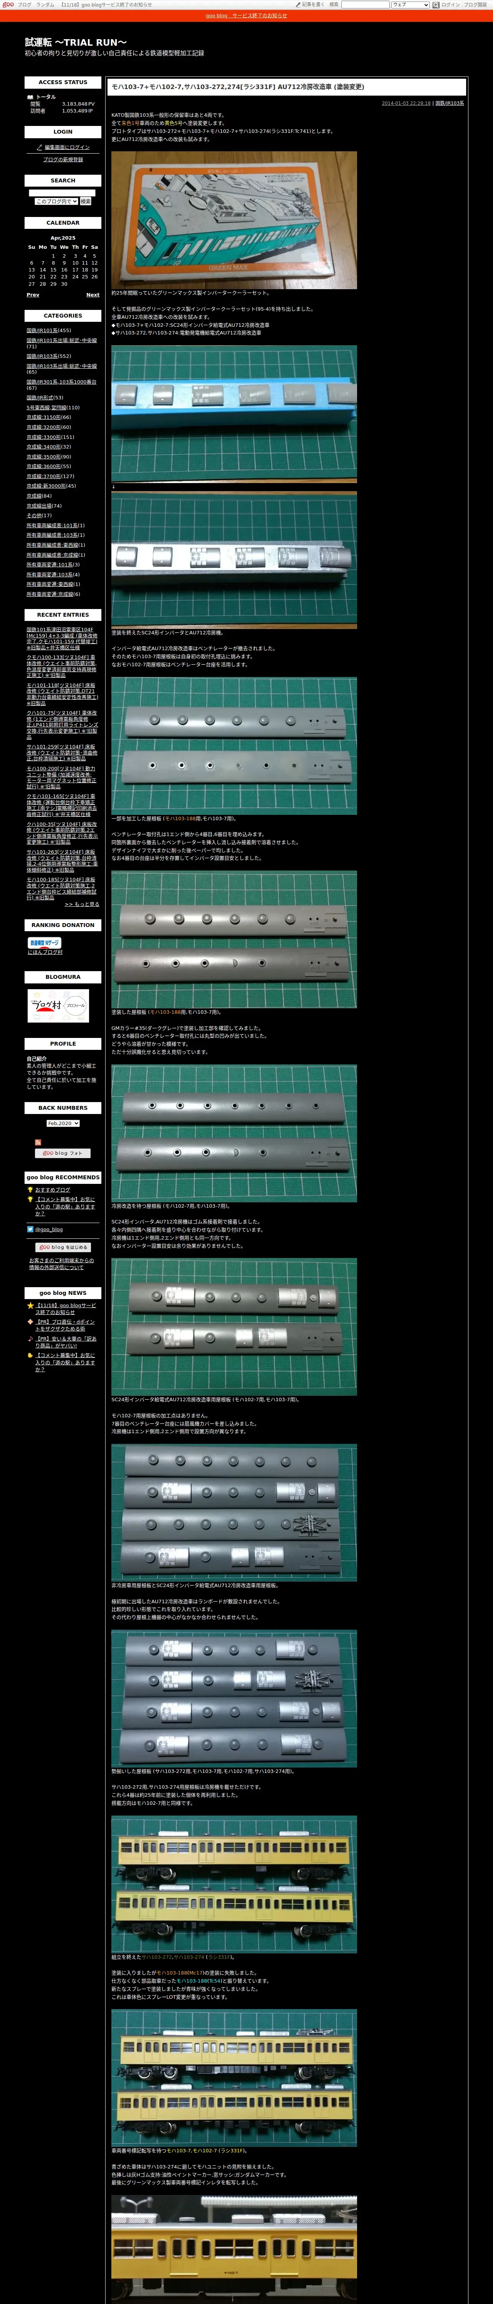The image size is (493, 2304).
Task: Open the post timestamp 2014-01-03 link
Action: point(406,103)
